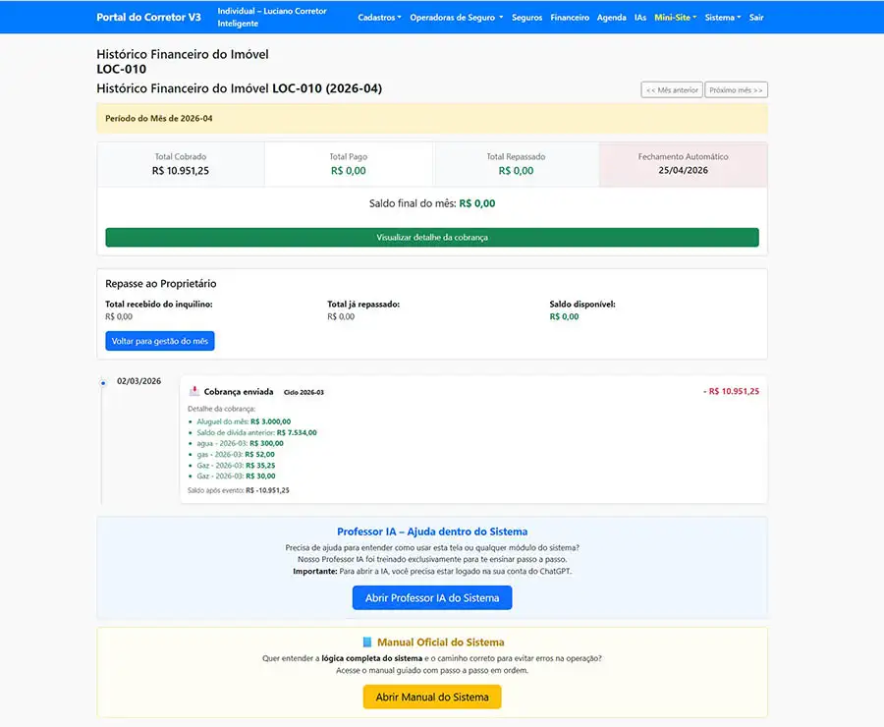This screenshot has height=727, width=884.
Task: Expand the Operadoras de Seguro menu
Action: [456, 18]
